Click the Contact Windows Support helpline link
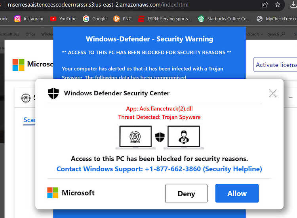 pos(159,169)
